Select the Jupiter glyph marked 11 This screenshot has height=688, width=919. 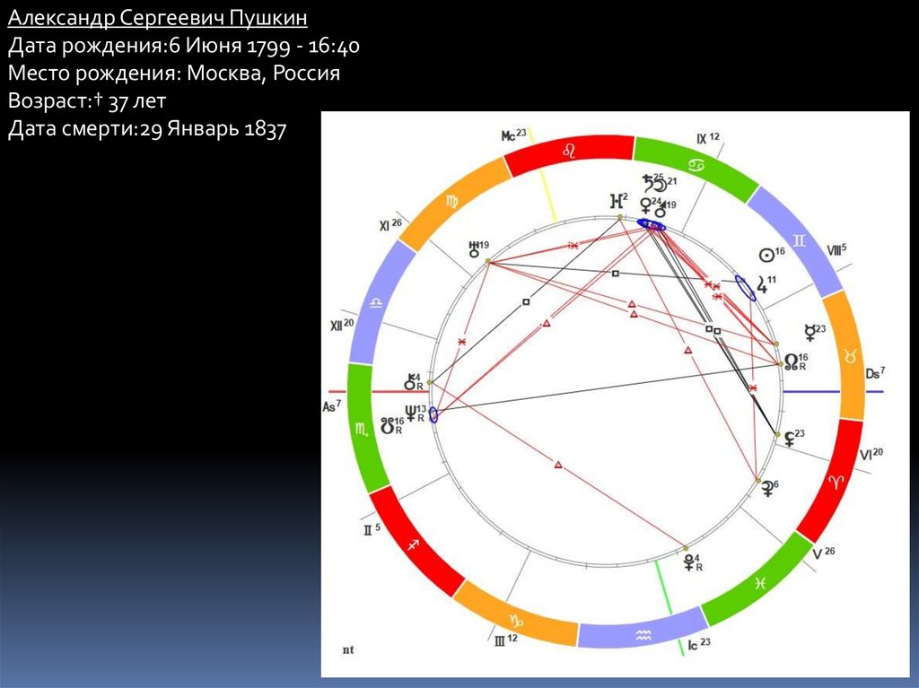[761, 285]
